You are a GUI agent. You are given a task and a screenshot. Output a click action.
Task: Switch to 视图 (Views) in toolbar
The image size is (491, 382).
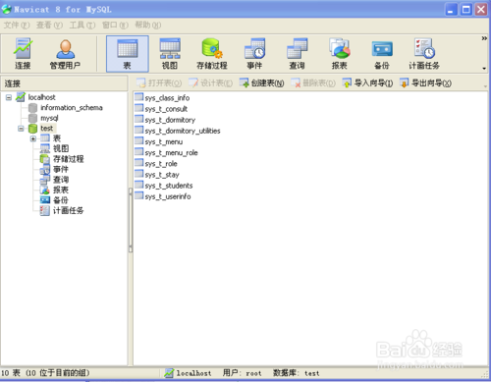click(x=170, y=54)
